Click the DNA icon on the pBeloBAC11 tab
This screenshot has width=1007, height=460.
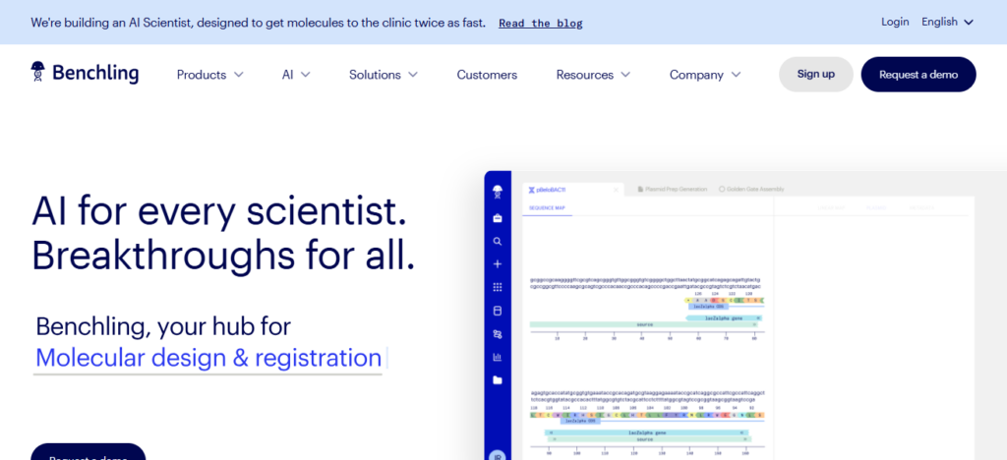[531, 190]
